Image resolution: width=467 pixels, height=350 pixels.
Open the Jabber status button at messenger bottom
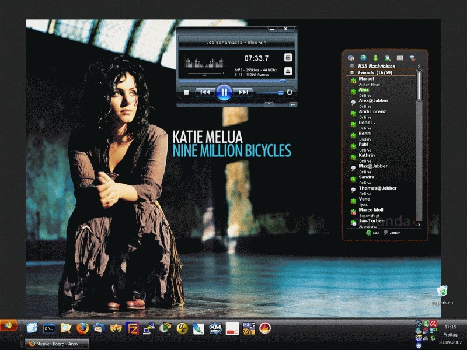391,233
